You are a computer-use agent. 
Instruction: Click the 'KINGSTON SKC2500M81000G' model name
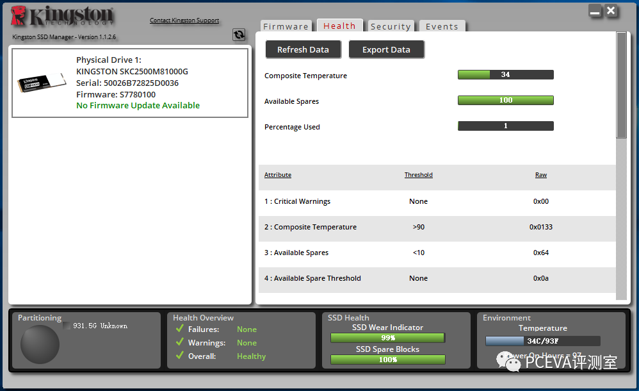coord(132,71)
